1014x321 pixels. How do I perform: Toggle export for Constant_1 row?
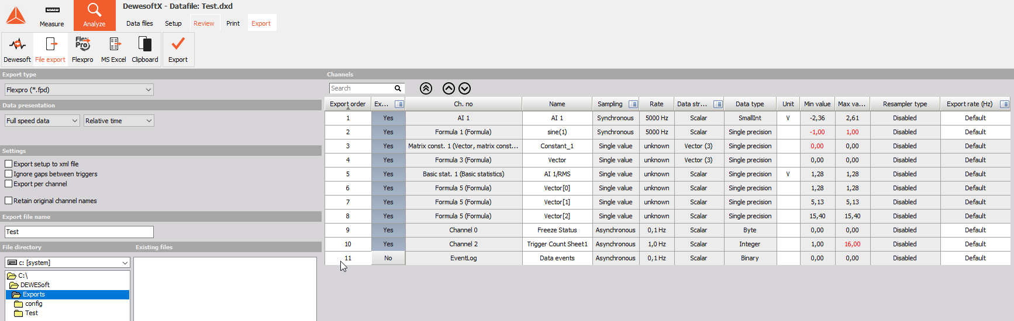(x=388, y=146)
